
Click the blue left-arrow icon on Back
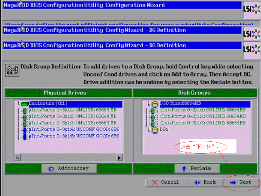197,183
